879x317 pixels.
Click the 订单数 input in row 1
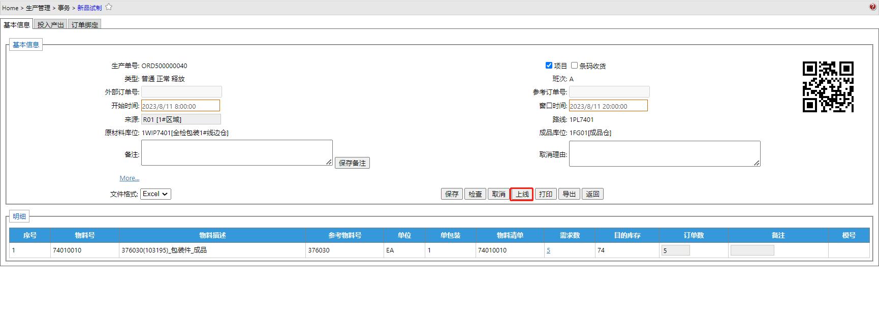(x=675, y=250)
